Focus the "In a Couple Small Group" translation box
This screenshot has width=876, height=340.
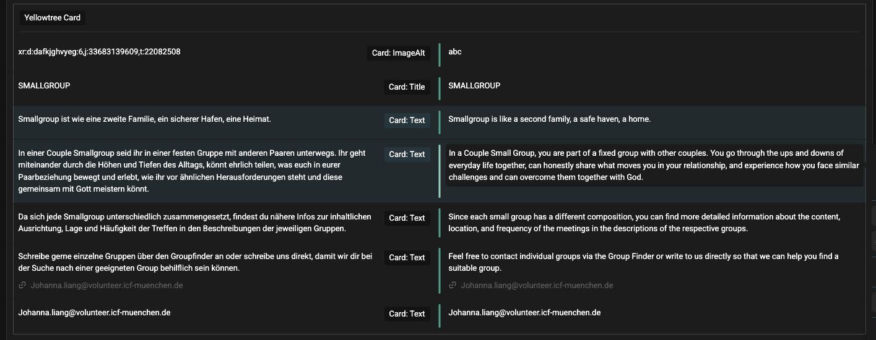[653, 165]
